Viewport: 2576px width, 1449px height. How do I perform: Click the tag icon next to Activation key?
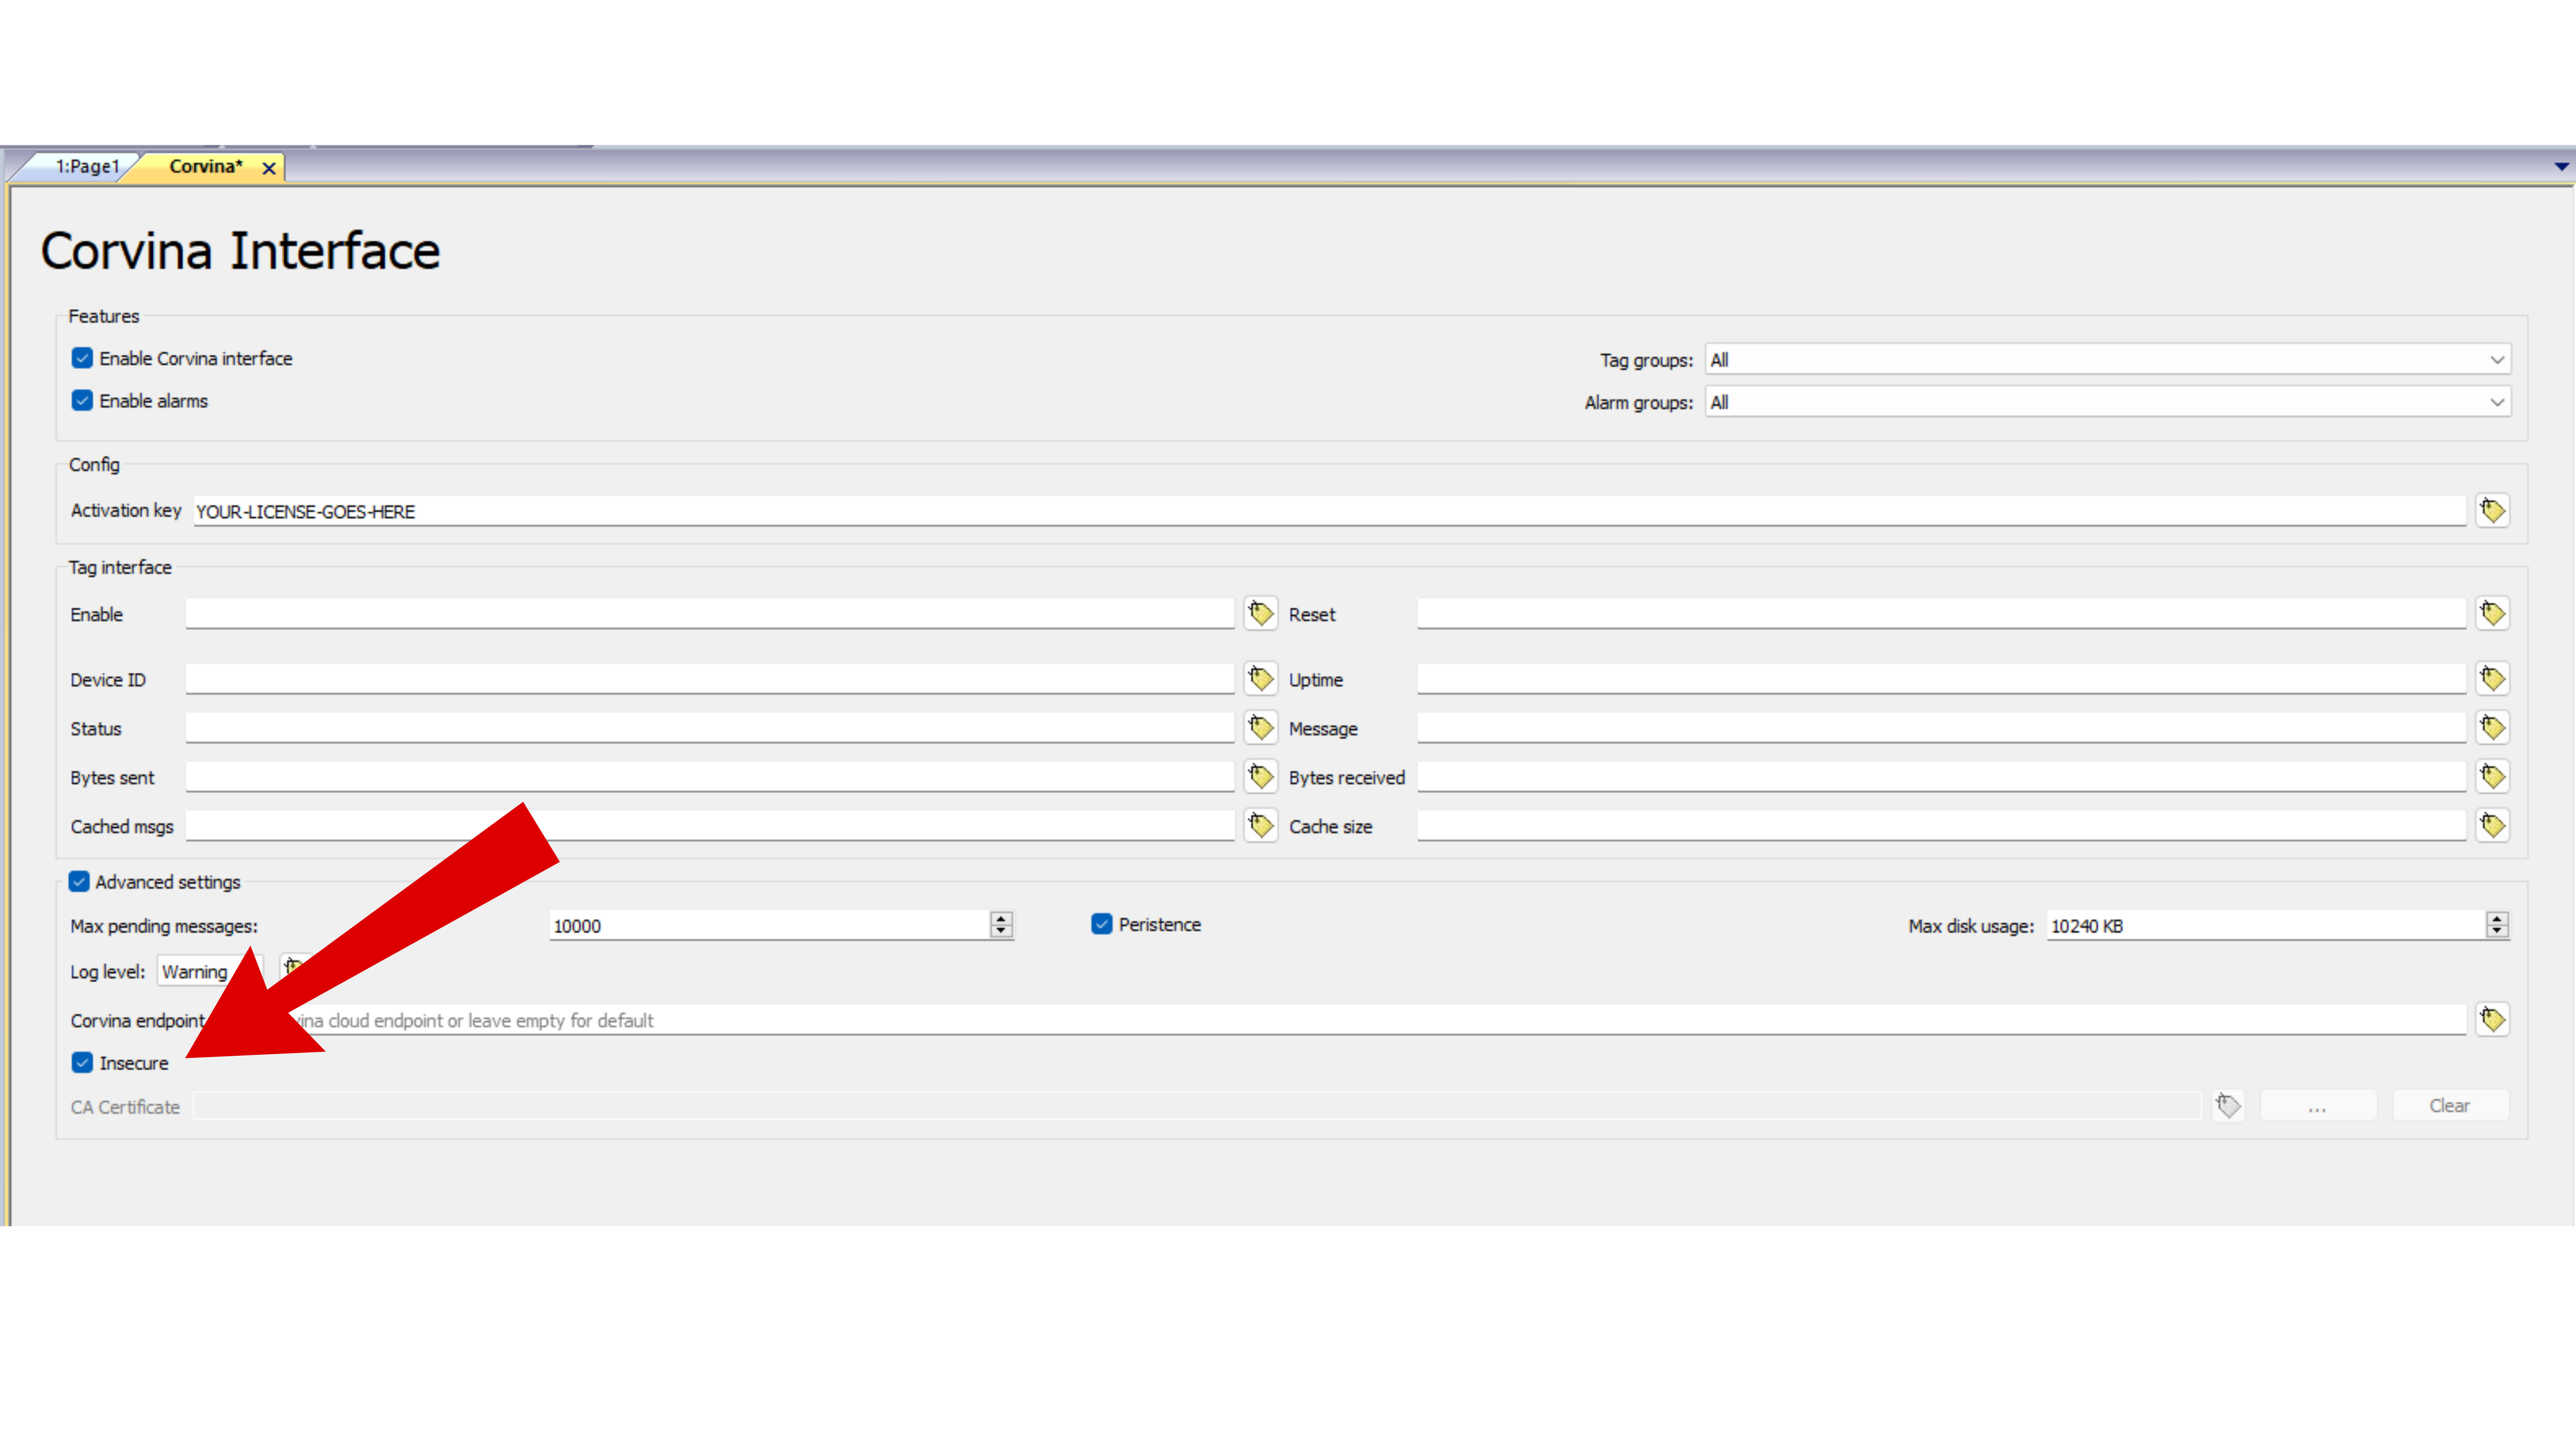(x=2492, y=511)
